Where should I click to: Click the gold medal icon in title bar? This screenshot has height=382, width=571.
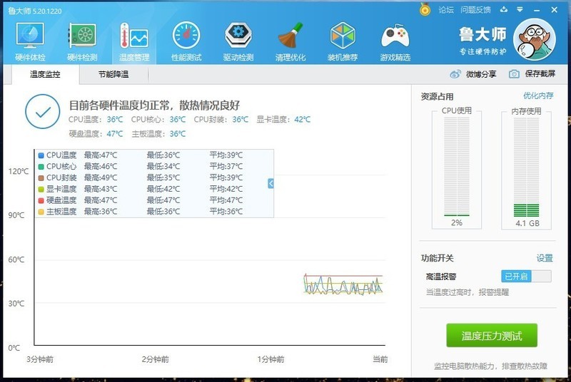coord(425,9)
